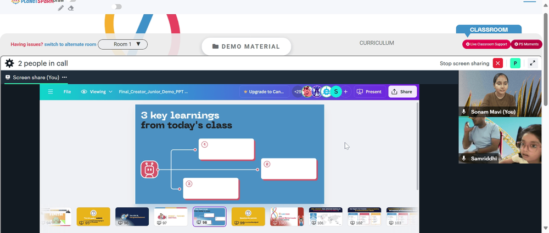Click the robot icon on the slide

[x=149, y=170]
